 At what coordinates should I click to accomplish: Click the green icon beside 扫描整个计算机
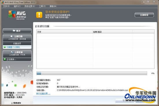coord(5,47)
